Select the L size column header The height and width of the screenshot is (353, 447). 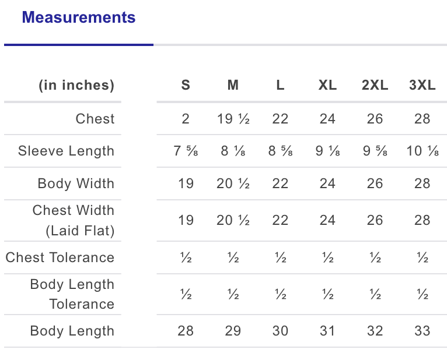pos(280,85)
